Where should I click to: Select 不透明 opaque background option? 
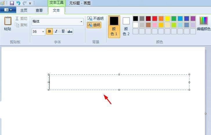pos(95,19)
